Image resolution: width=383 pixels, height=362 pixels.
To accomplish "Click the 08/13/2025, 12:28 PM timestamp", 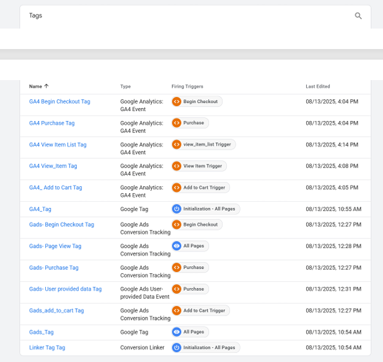I will tap(333, 246).
